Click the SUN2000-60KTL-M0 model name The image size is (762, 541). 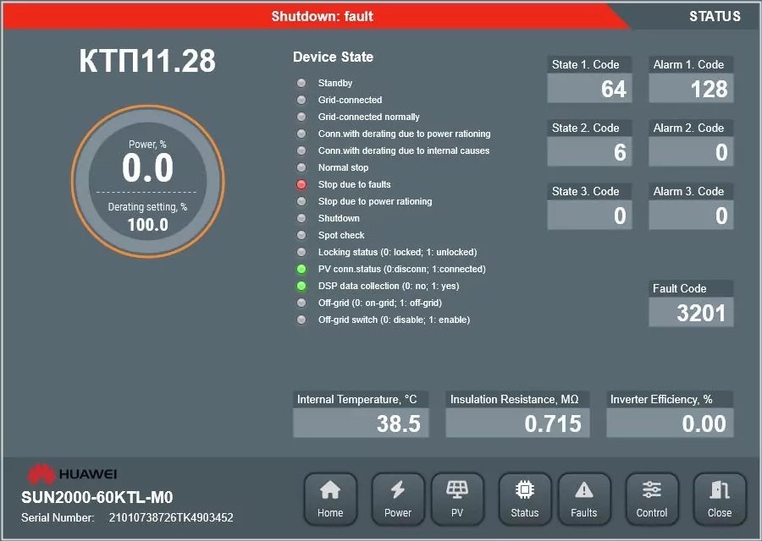pos(97,497)
